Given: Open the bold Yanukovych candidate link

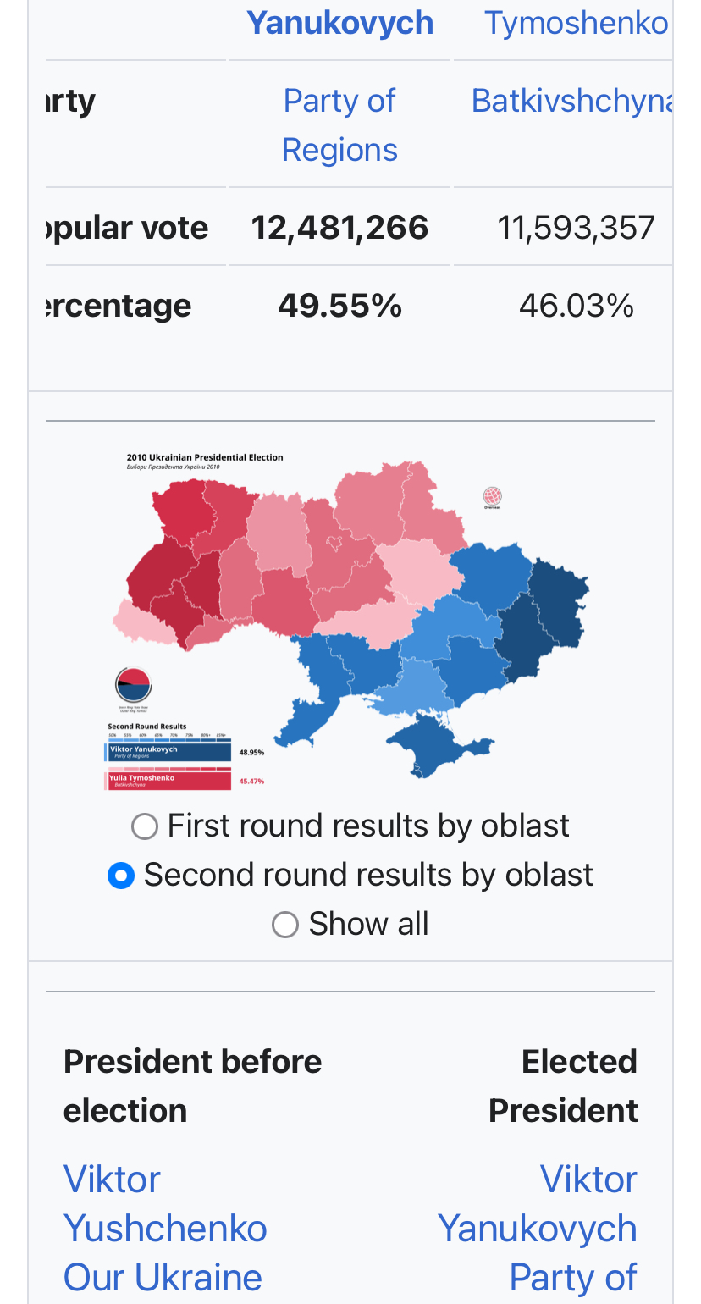Looking at the screenshot, I should [339, 23].
